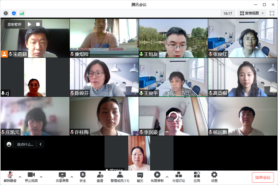
Task: Open the 应用 apps panel
Action: pyautogui.click(x=197, y=177)
